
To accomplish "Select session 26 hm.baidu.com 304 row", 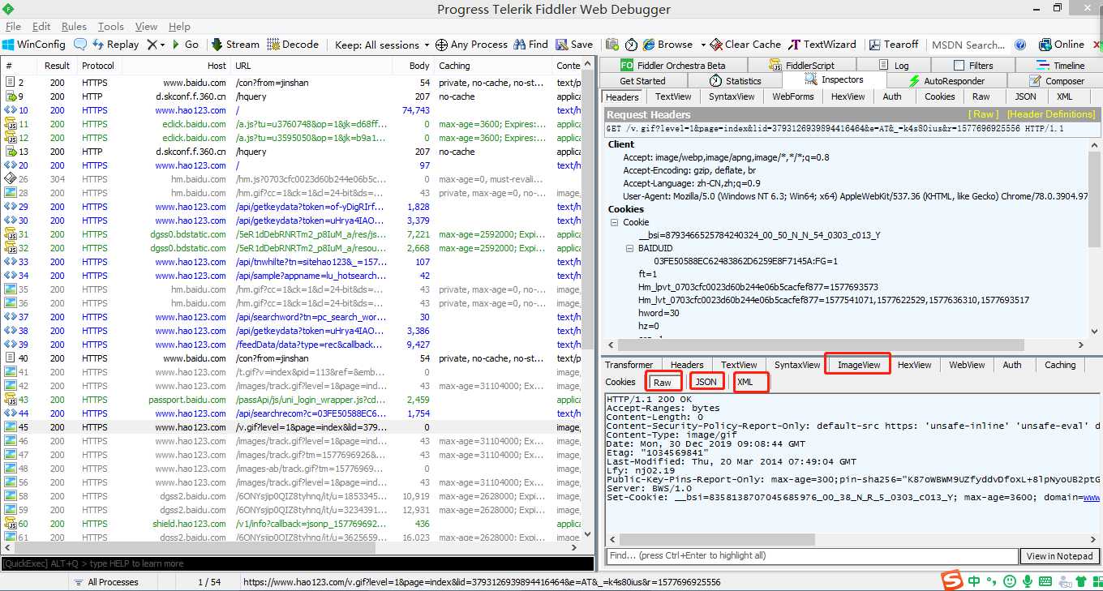I will tap(292, 179).
